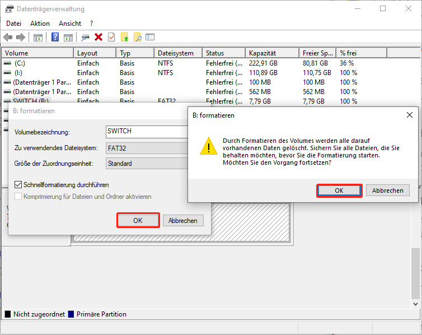Confirm warning dialog with OK
The width and height of the screenshot is (422, 335).
tap(339, 190)
